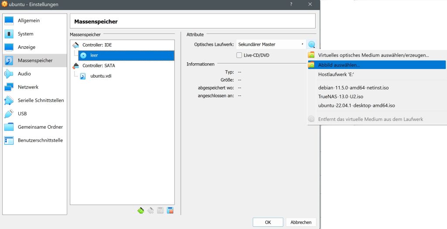Open the Anzeige display settings

(x=35, y=47)
